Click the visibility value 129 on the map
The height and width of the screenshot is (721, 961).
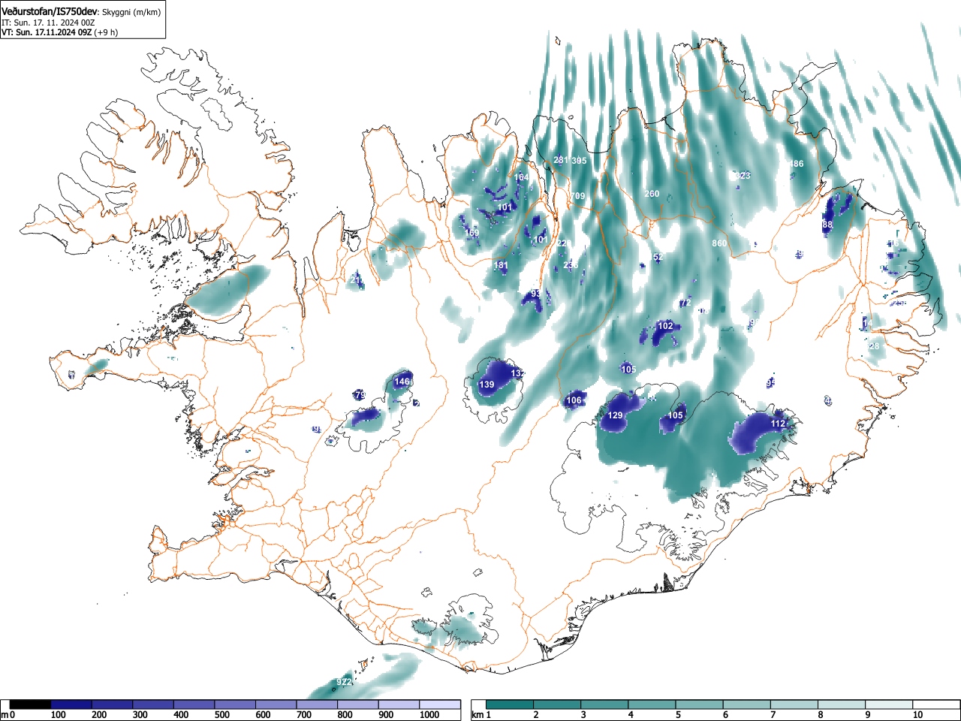tap(615, 415)
